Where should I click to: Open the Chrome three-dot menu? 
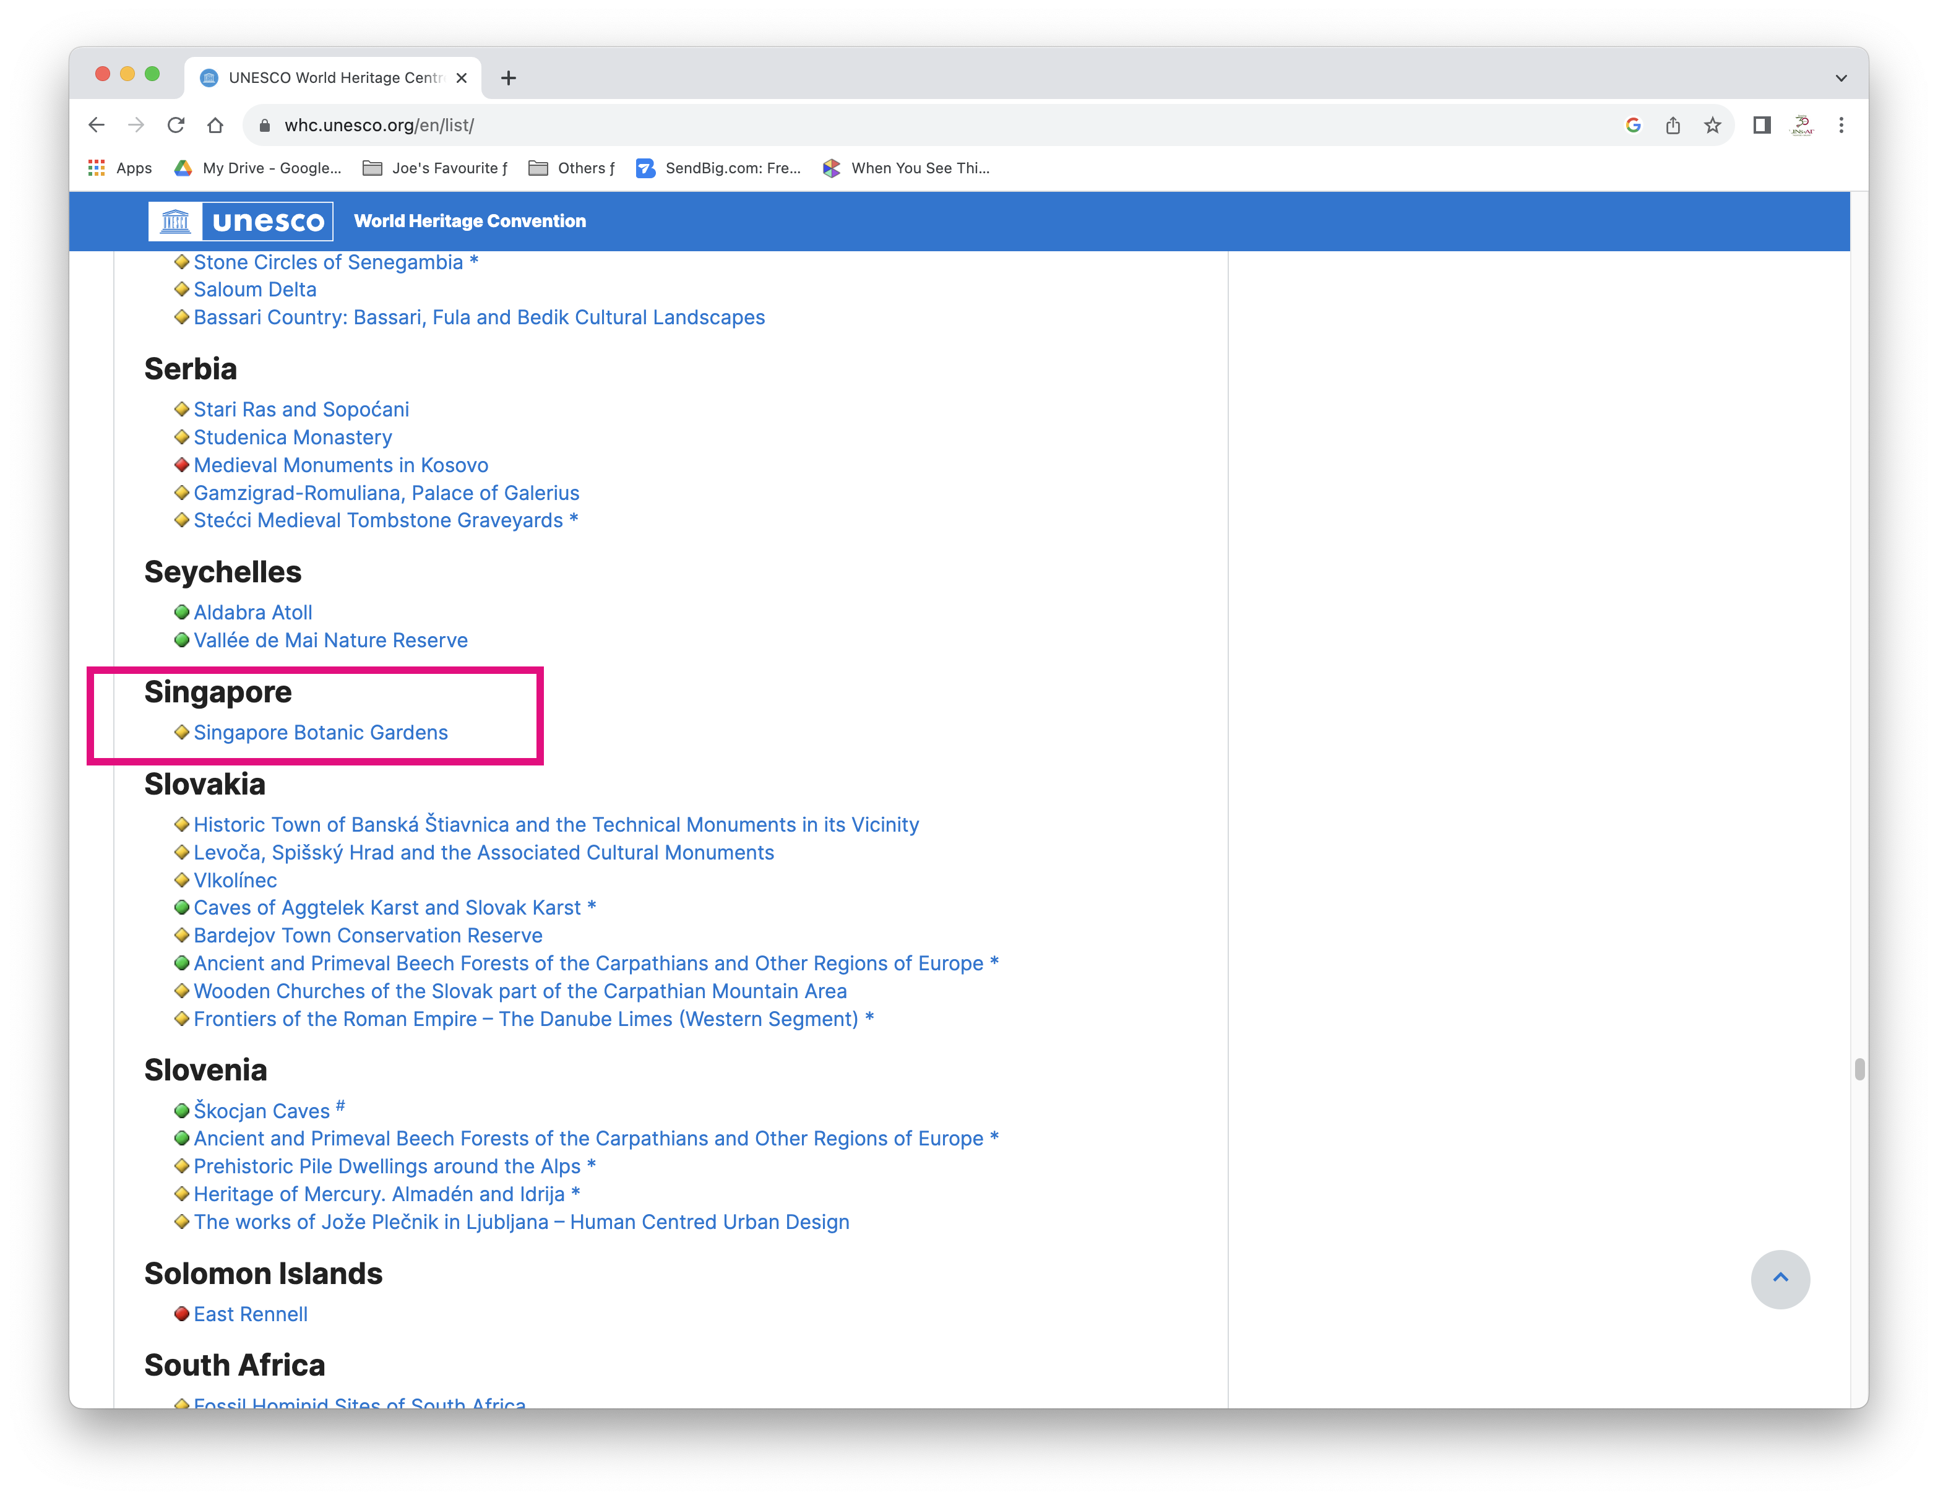tap(1841, 125)
